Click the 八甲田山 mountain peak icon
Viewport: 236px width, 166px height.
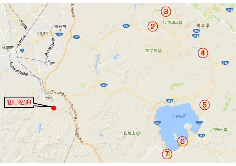(x=181, y=23)
